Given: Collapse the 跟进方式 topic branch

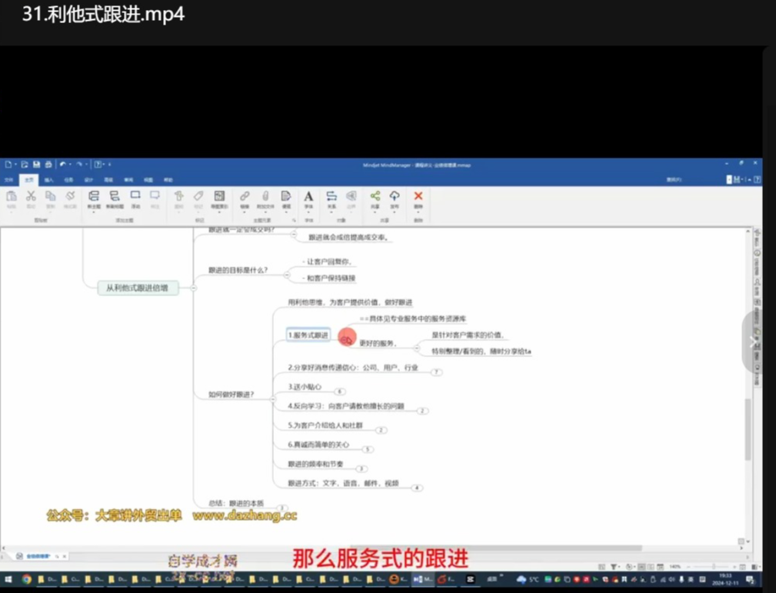Looking at the screenshot, I should click(417, 487).
